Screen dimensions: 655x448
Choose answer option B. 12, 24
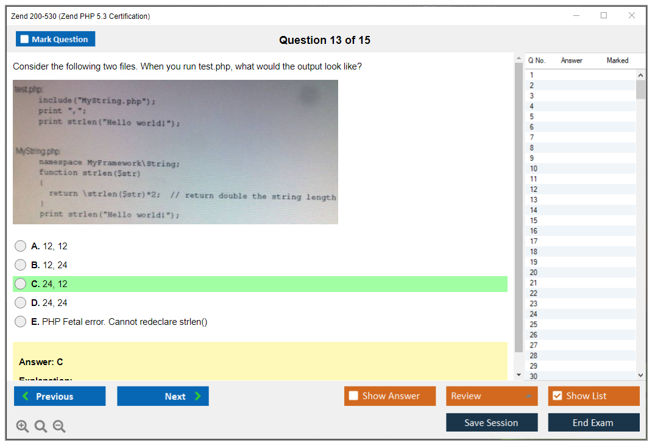click(x=21, y=265)
